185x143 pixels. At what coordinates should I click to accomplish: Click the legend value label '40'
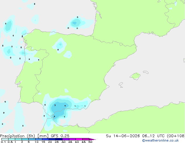pyautogui.click(x=77, y=142)
